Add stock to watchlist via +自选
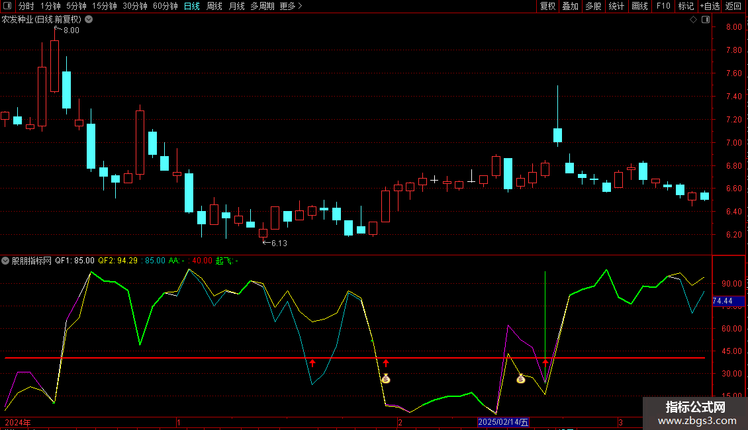 point(710,6)
